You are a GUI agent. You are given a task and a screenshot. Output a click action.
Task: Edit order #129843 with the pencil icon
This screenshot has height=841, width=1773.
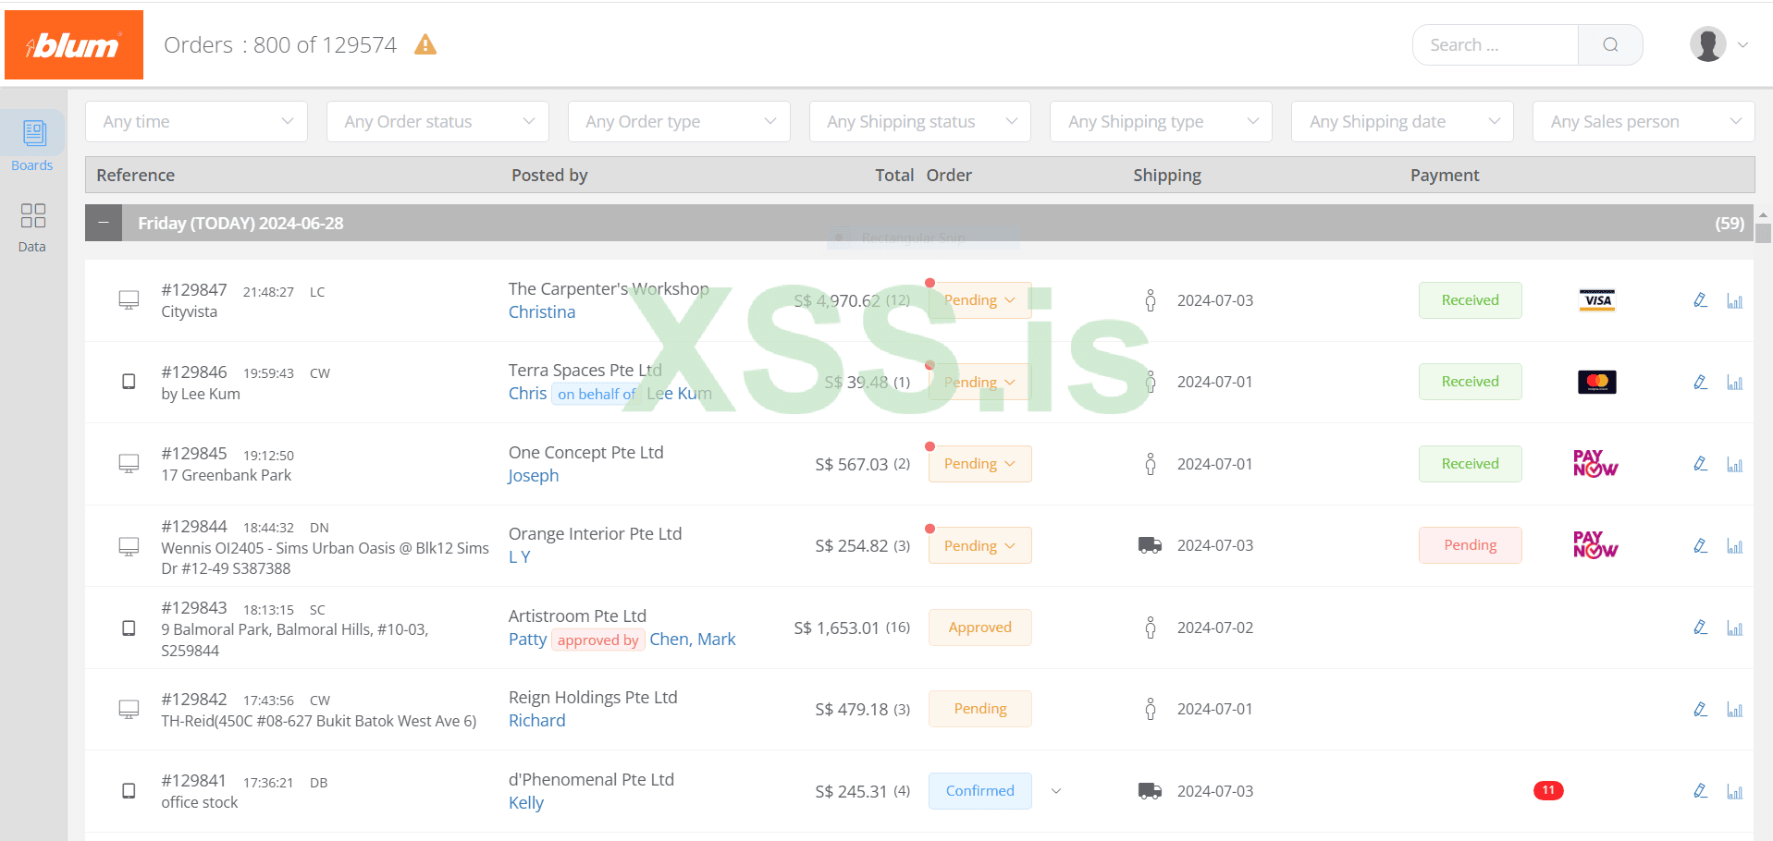pos(1700,628)
